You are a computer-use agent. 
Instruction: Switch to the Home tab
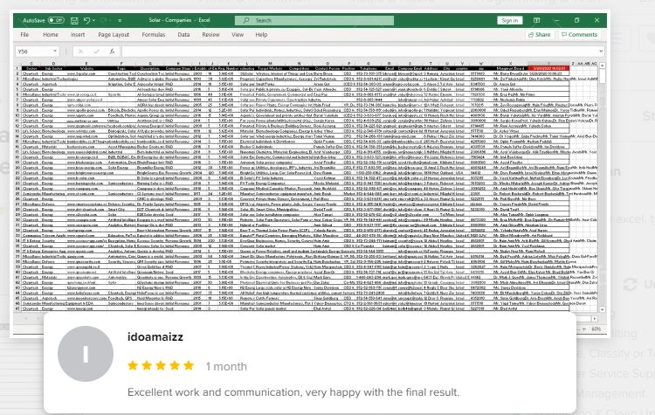point(51,35)
